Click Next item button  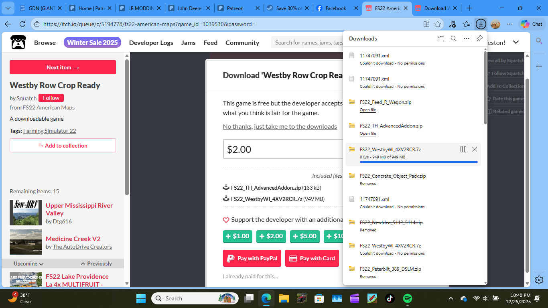(x=63, y=67)
